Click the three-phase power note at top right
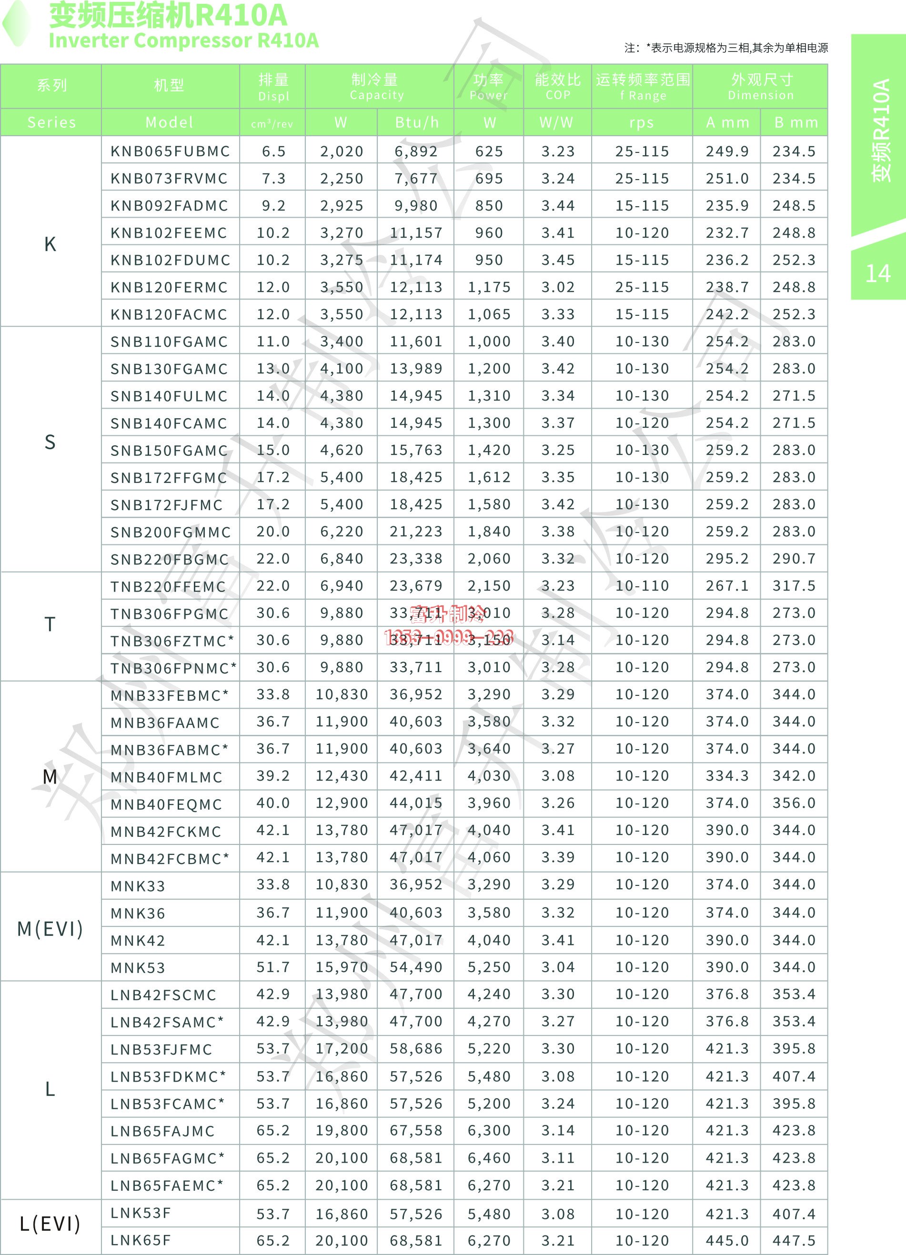This screenshot has height=1255, width=906. point(726,48)
